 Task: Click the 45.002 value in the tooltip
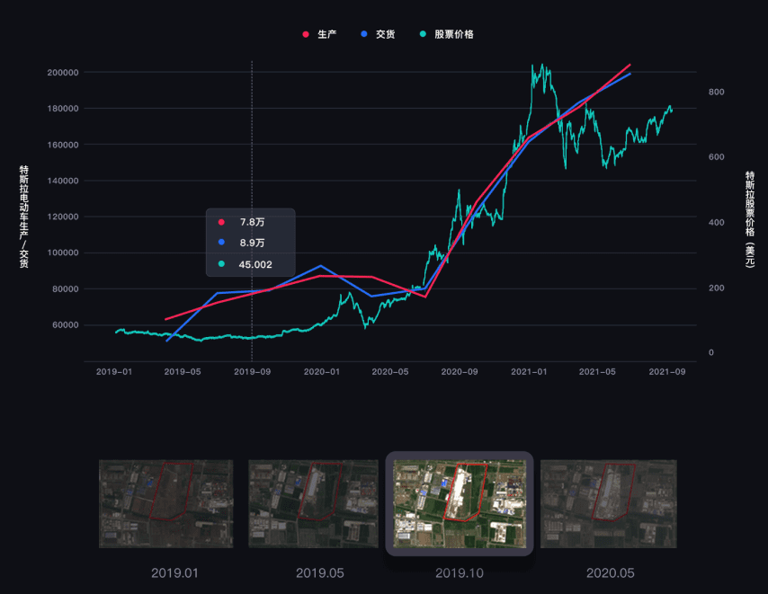255,265
